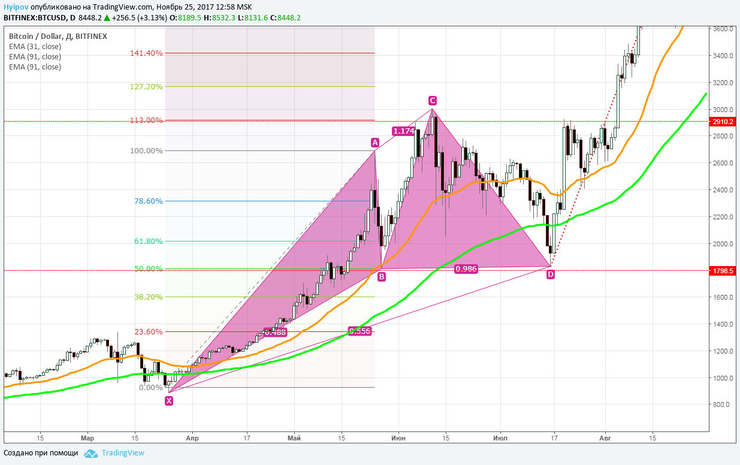The width and height of the screenshot is (740, 465).
Task: Click the 2000.0 price scale value
Action: coord(723,244)
